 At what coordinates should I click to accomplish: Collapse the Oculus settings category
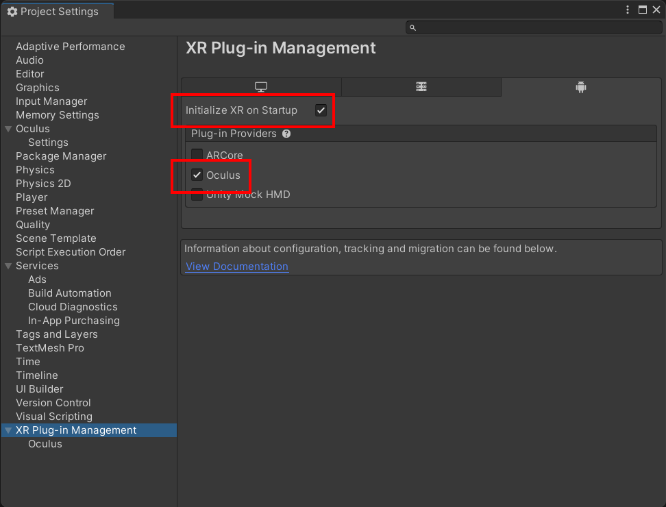click(8, 129)
